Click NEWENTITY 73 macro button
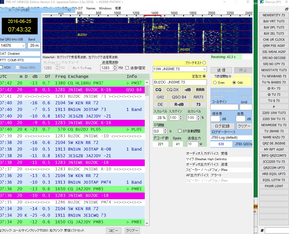Screen dimensions: 289x234 point(274,15)
